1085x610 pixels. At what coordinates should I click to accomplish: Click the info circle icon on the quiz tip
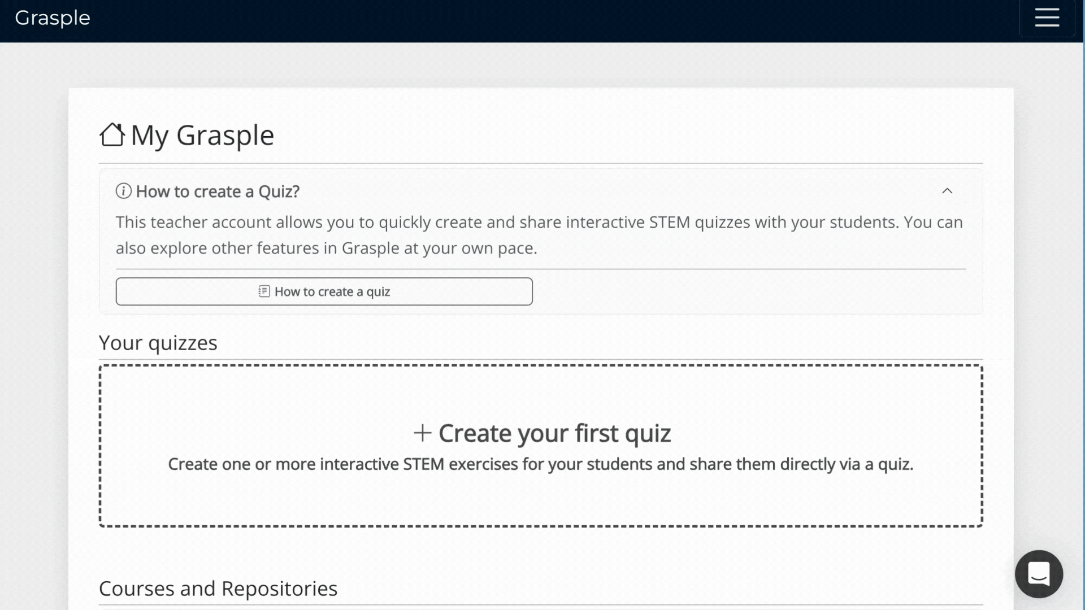tap(123, 191)
